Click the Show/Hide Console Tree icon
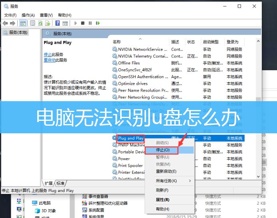 (23, 23)
